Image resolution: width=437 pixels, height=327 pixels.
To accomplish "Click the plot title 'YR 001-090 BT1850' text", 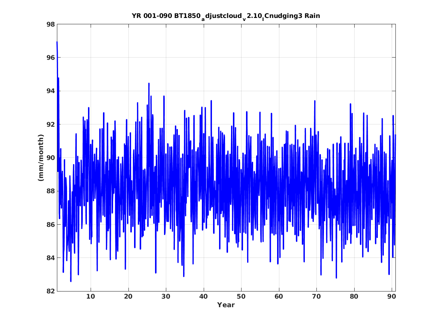I will (166, 16).
